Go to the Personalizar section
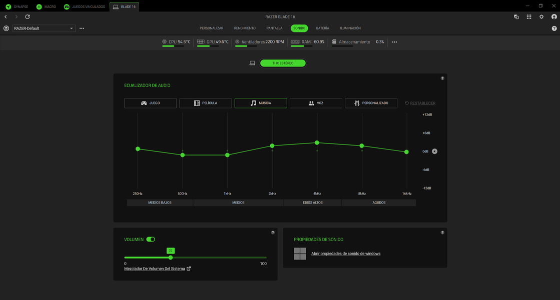This screenshot has height=300, width=560. 211,28
